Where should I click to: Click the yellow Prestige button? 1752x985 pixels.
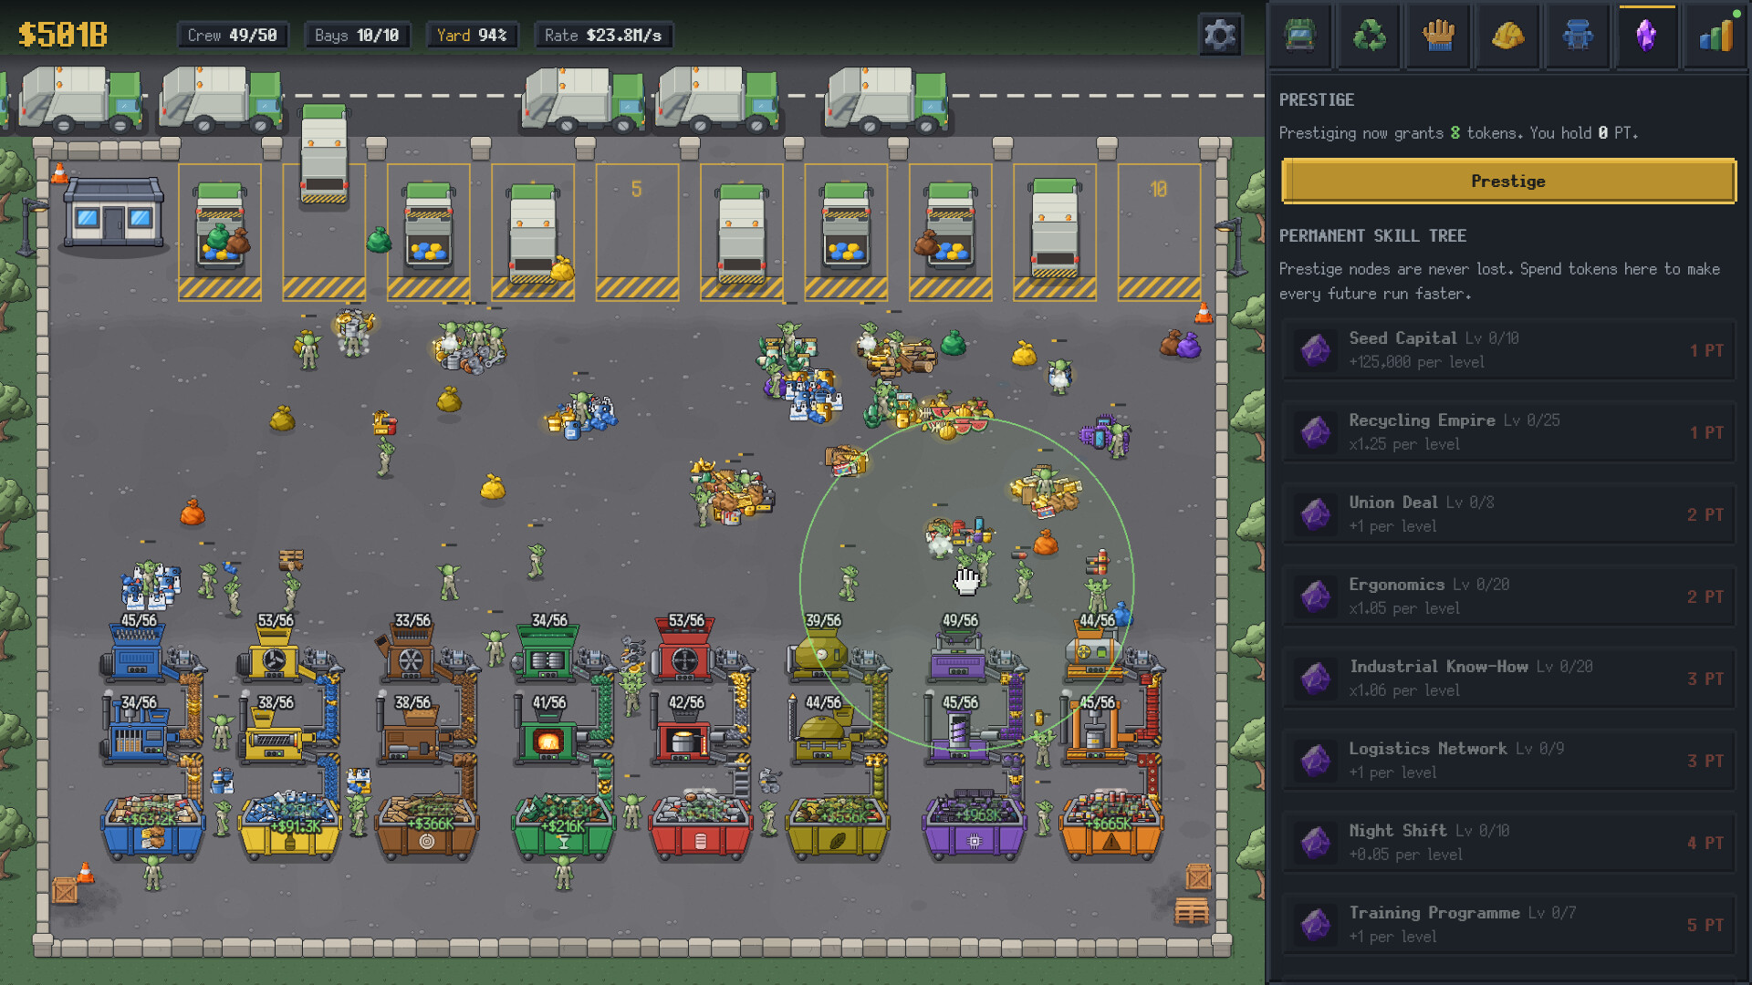click(1507, 181)
